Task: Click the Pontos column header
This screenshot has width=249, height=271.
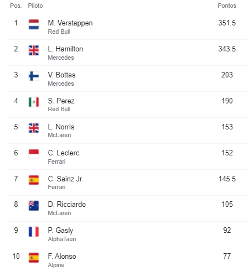Action: (x=227, y=6)
